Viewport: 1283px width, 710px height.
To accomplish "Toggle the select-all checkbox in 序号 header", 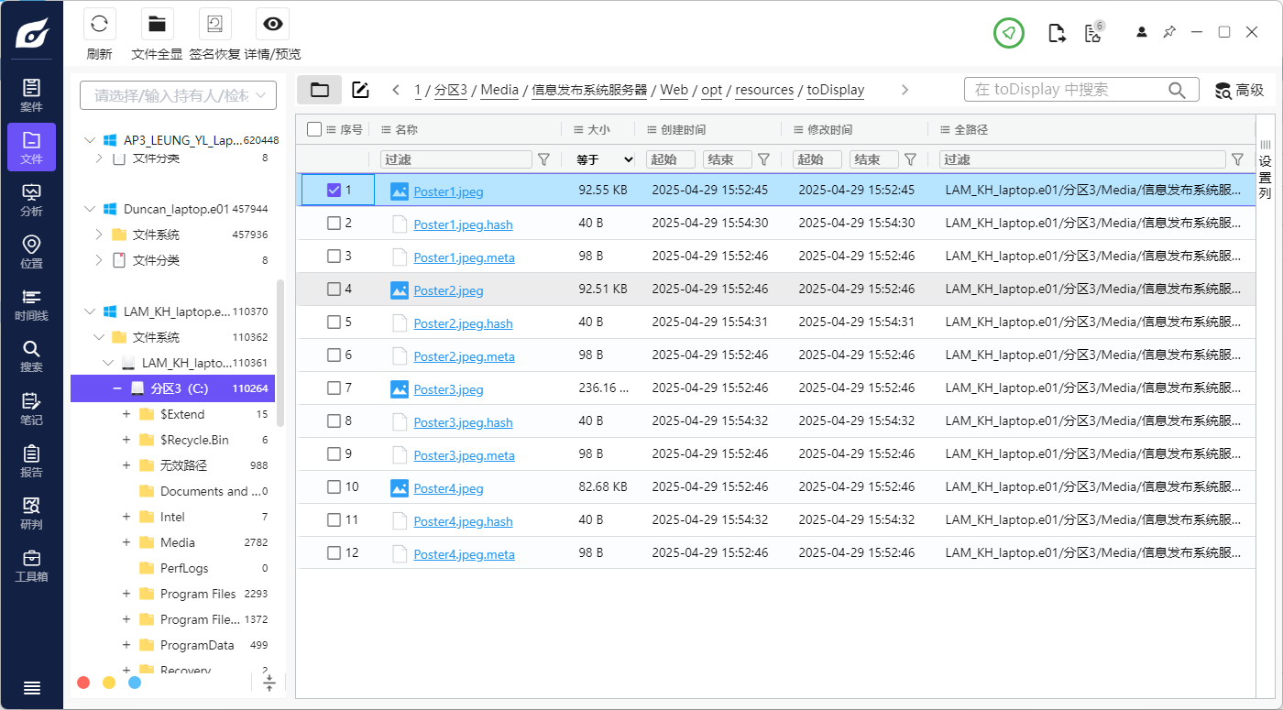I will 314,129.
